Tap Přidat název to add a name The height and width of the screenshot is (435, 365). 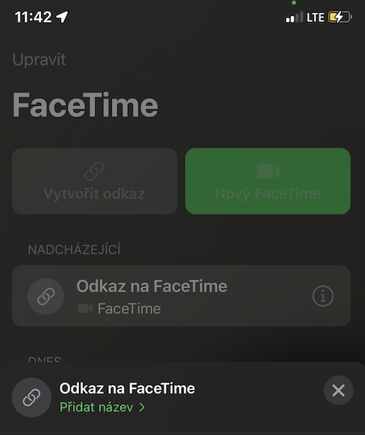97,408
